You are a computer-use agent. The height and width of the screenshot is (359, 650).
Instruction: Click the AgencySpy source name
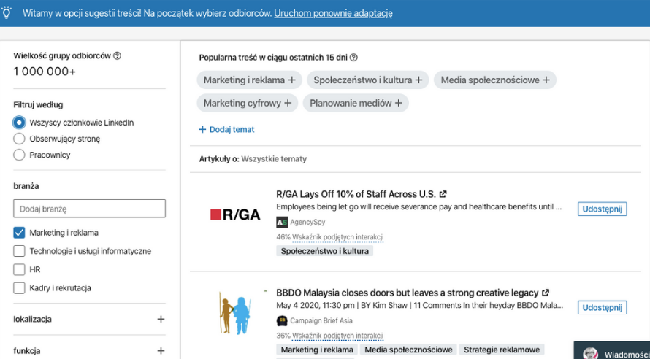[x=307, y=223]
